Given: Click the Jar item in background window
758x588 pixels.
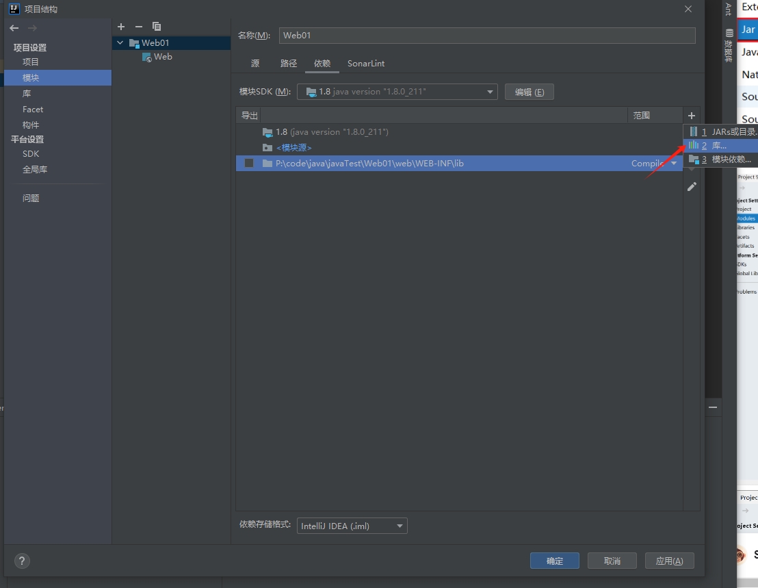Looking at the screenshot, I should (748, 29).
